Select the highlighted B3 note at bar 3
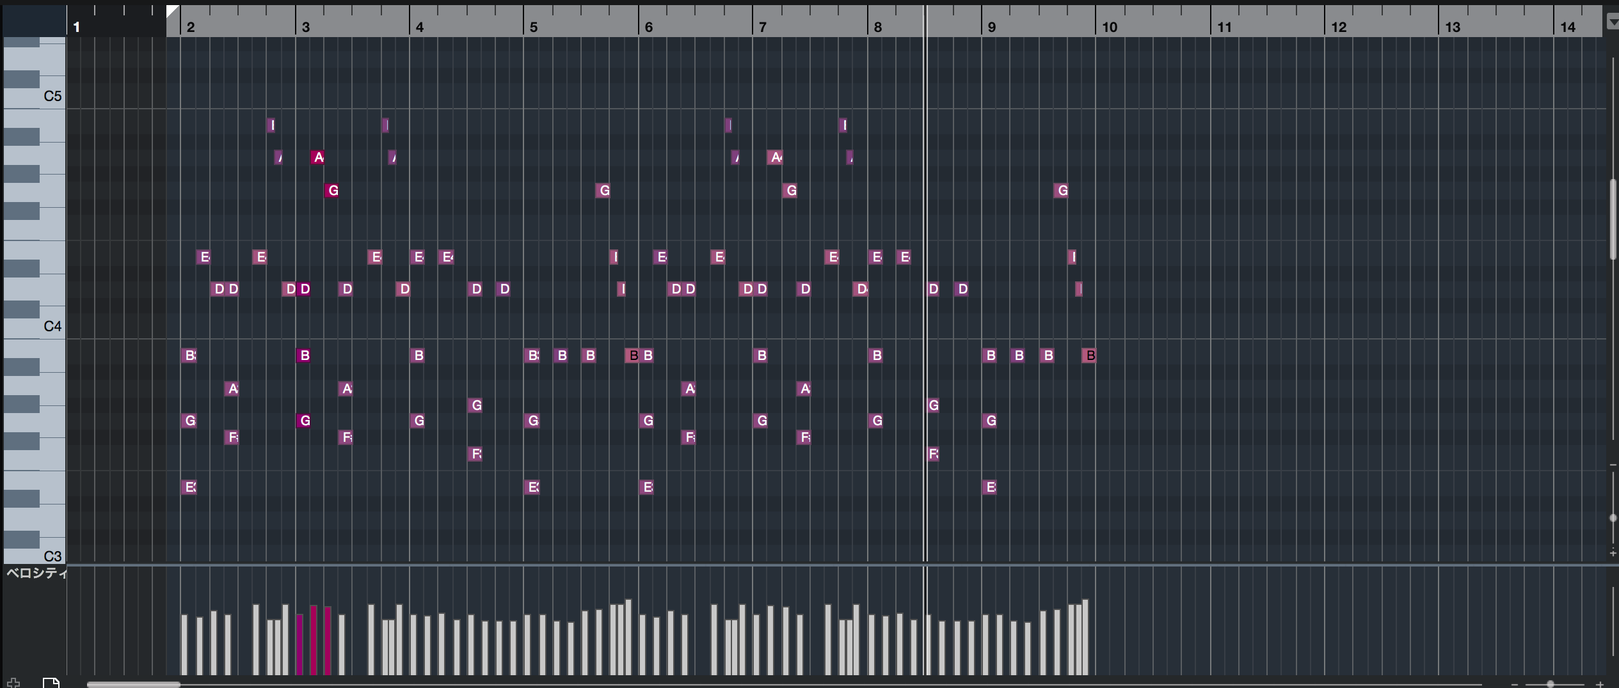Viewport: 1619px width, 688px height. pyautogui.click(x=303, y=356)
